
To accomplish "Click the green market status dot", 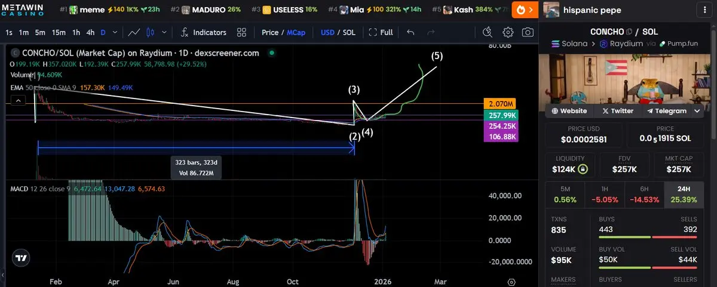I will click(x=271, y=53).
